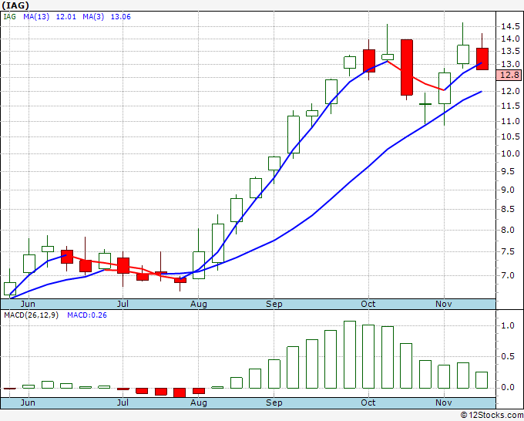Image resolution: width=524 pixels, height=421 pixels.
Task: Click Nov on the MACD time axis
Action: tap(443, 402)
